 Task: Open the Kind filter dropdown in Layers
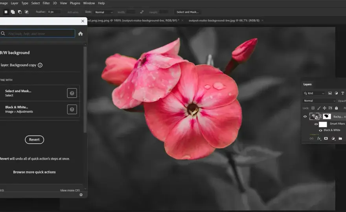click(314, 93)
